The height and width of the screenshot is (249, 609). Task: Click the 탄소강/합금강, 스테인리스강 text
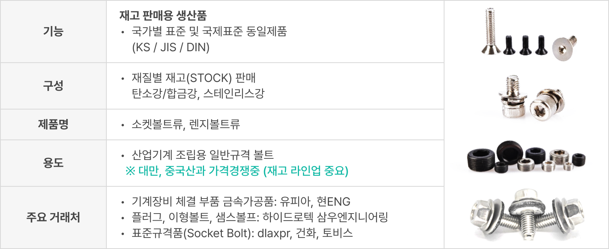pyautogui.click(x=198, y=94)
